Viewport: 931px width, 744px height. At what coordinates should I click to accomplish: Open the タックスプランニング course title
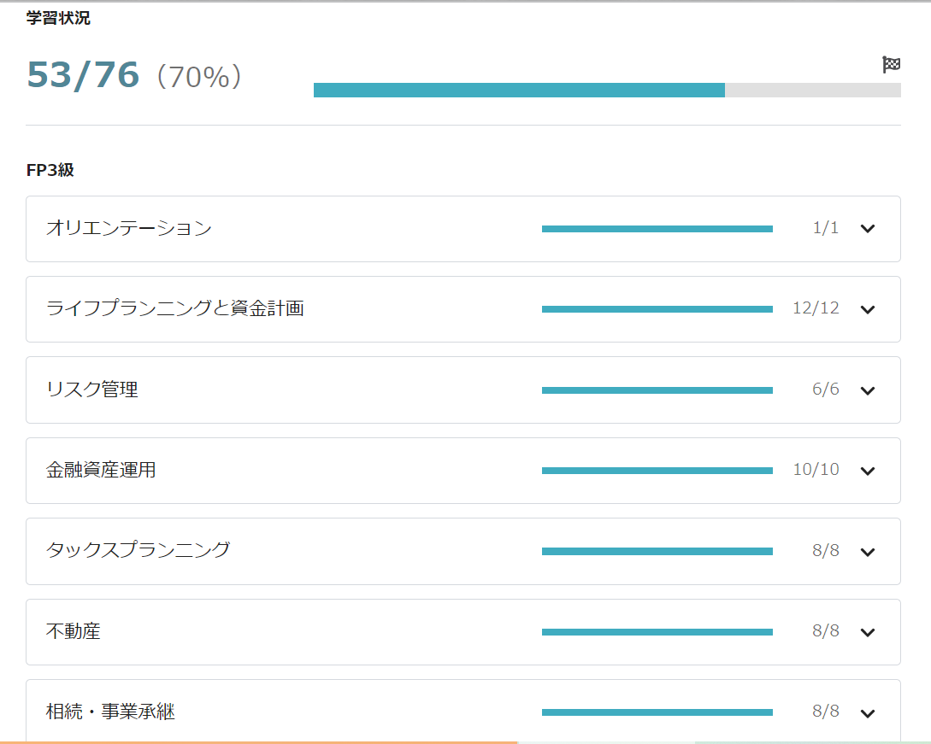pyautogui.click(x=138, y=550)
